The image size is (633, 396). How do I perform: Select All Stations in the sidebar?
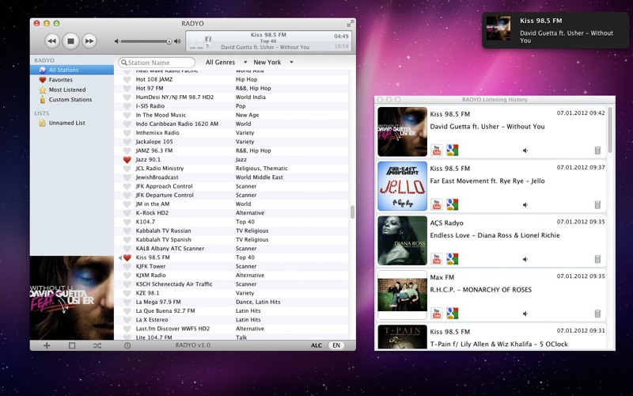click(x=72, y=70)
